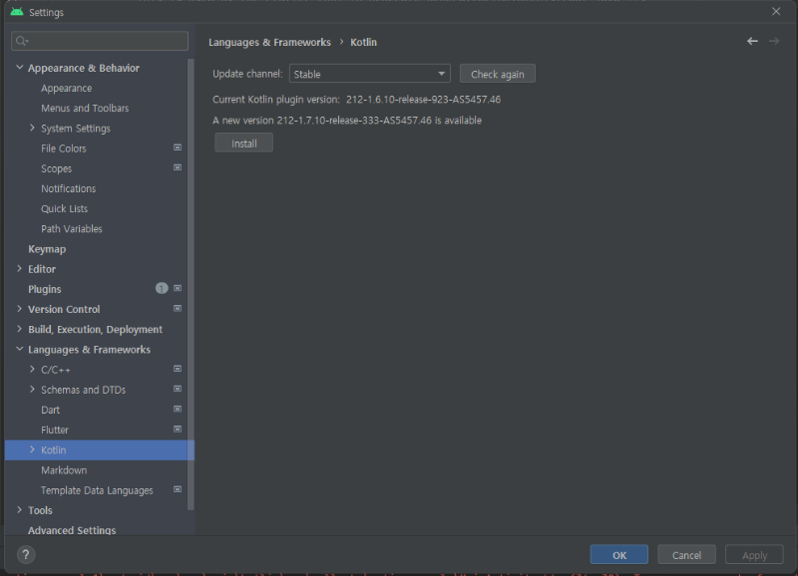
Task: Expand the Kotlin node arrow
Action: coord(32,449)
